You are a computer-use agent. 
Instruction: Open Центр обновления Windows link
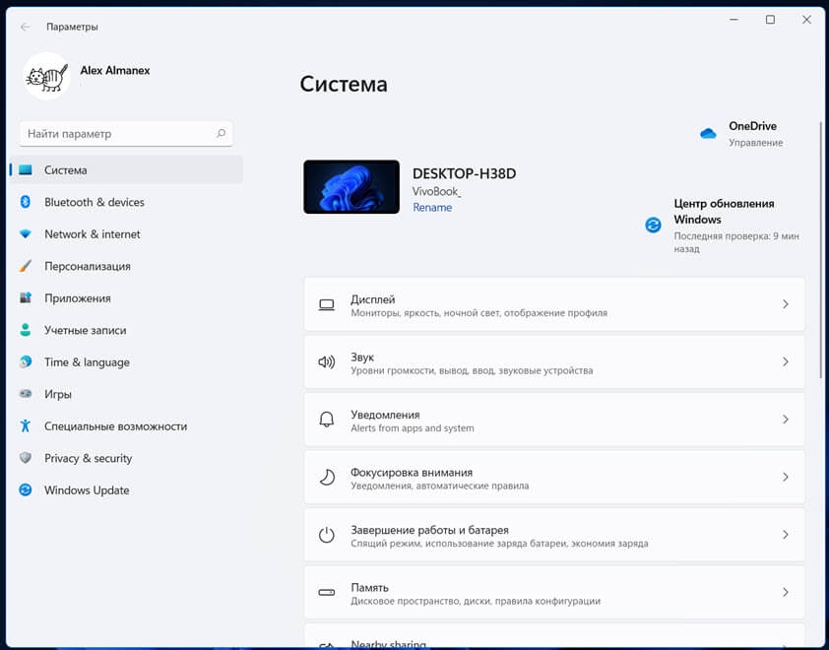tap(724, 211)
